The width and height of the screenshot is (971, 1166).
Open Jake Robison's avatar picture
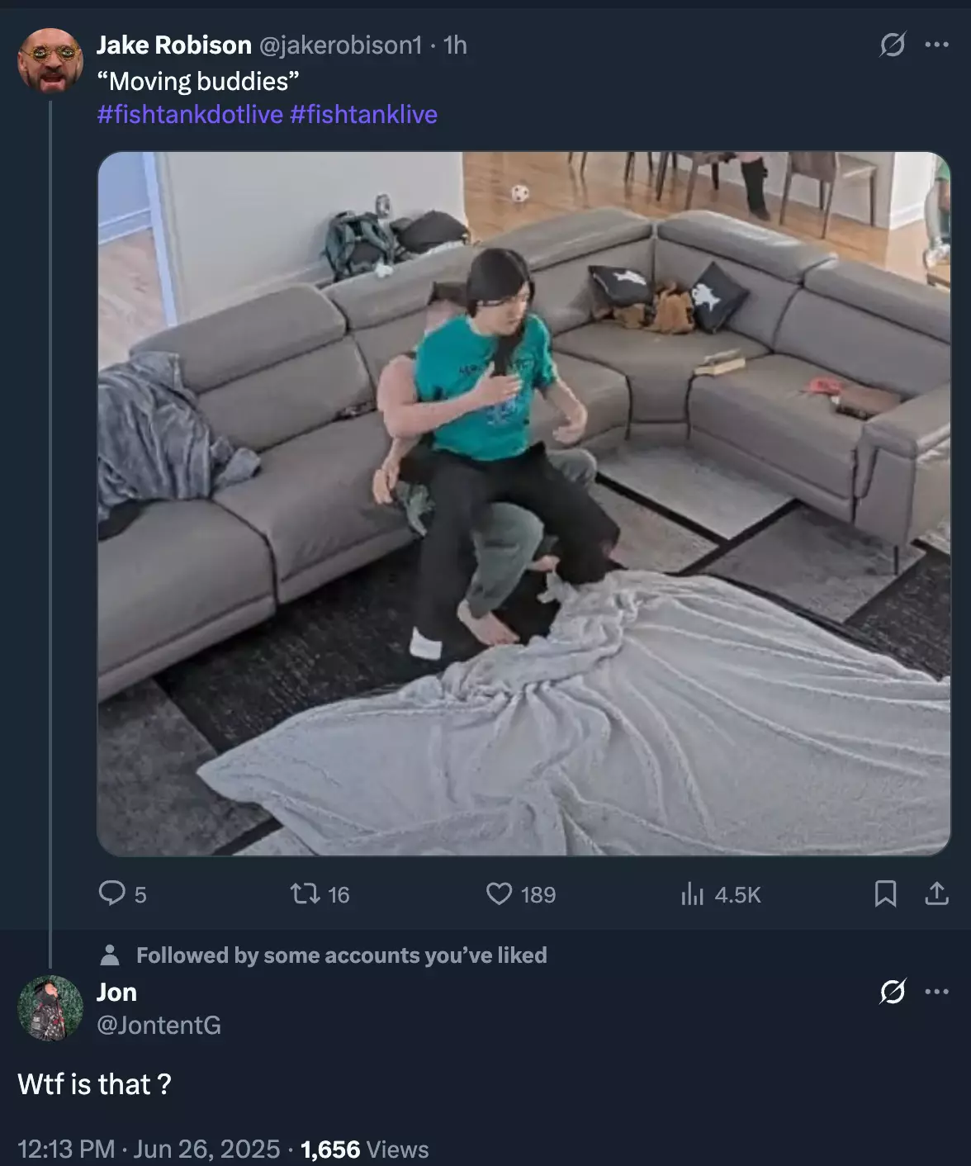(50, 60)
